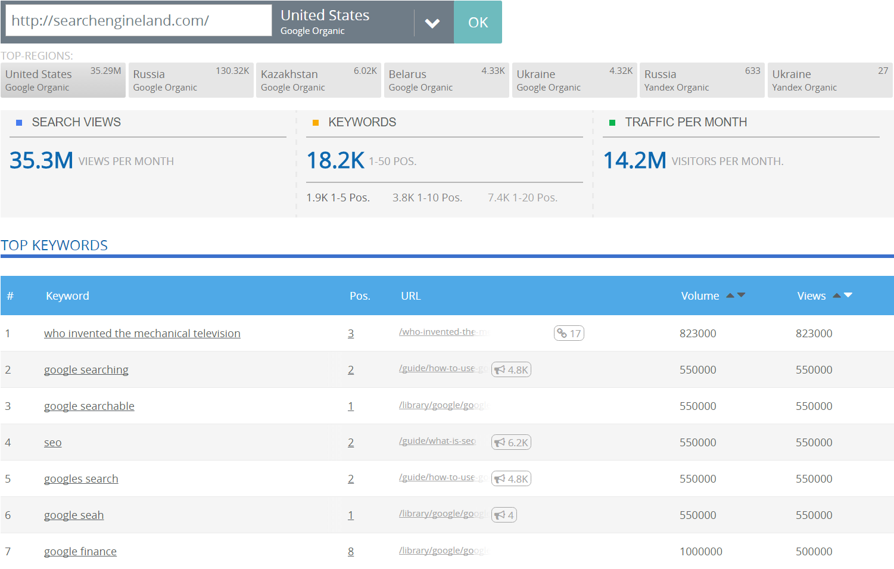Sort Views column descending arrow

point(848,296)
